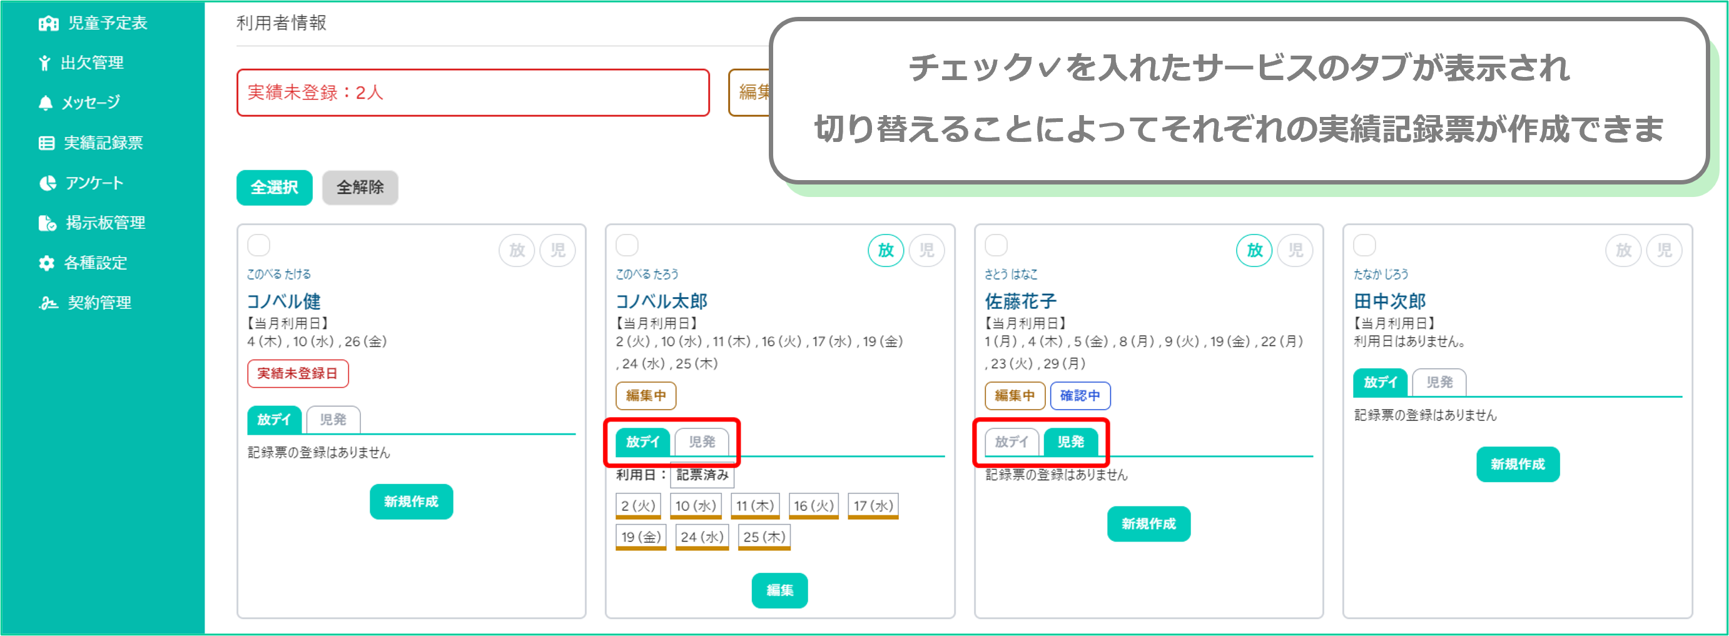The image size is (1729, 636).
Task: Click the 全解除 button
Action: [360, 188]
